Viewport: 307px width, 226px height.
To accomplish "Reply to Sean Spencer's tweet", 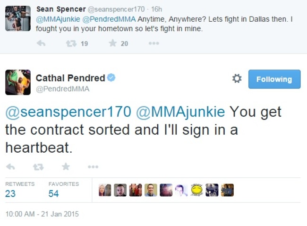I will tap(41, 43).
